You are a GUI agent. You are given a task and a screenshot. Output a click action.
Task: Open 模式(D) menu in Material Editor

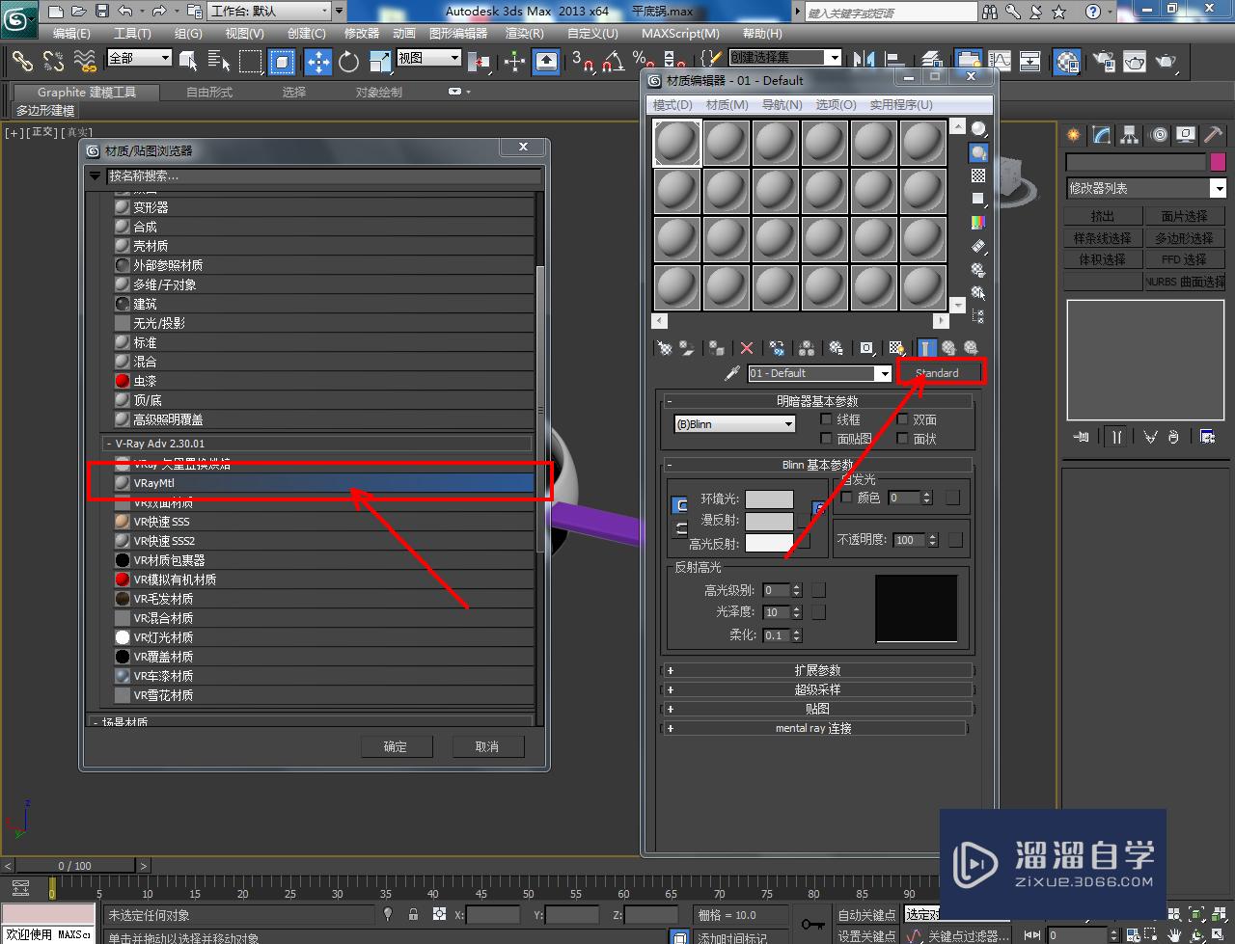pyautogui.click(x=672, y=104)
